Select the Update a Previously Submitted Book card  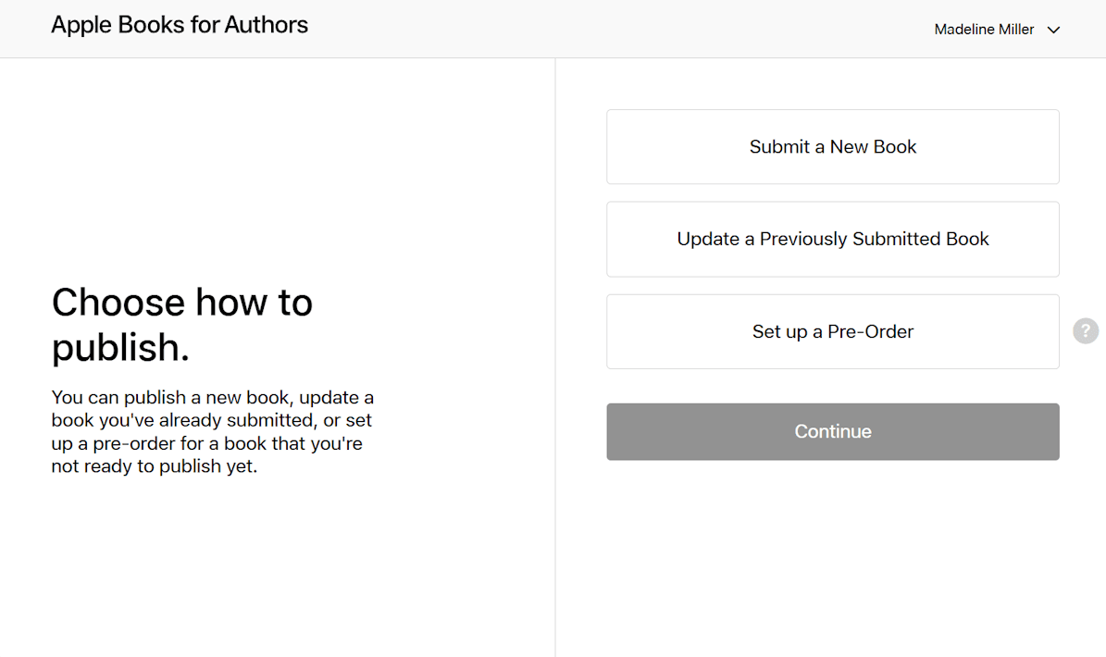coord(832,239)
